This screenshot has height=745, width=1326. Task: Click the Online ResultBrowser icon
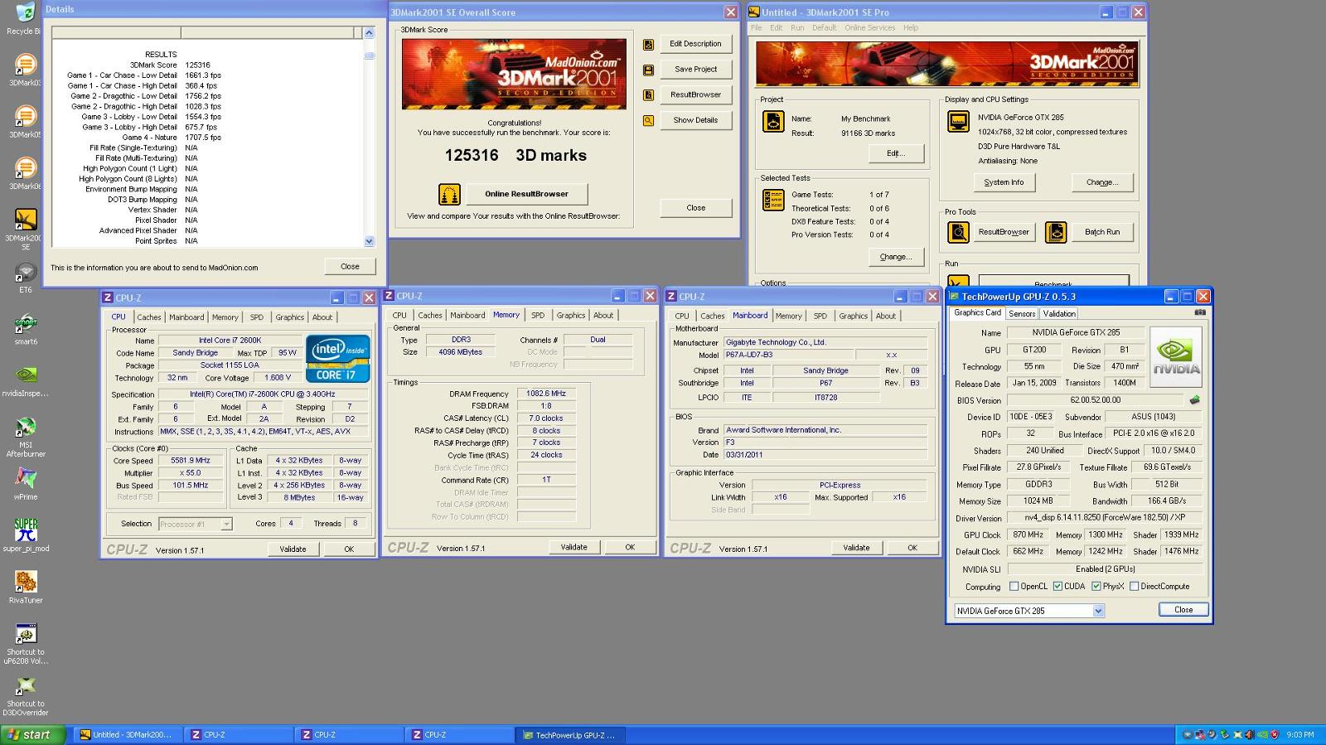tap(449, 195)
